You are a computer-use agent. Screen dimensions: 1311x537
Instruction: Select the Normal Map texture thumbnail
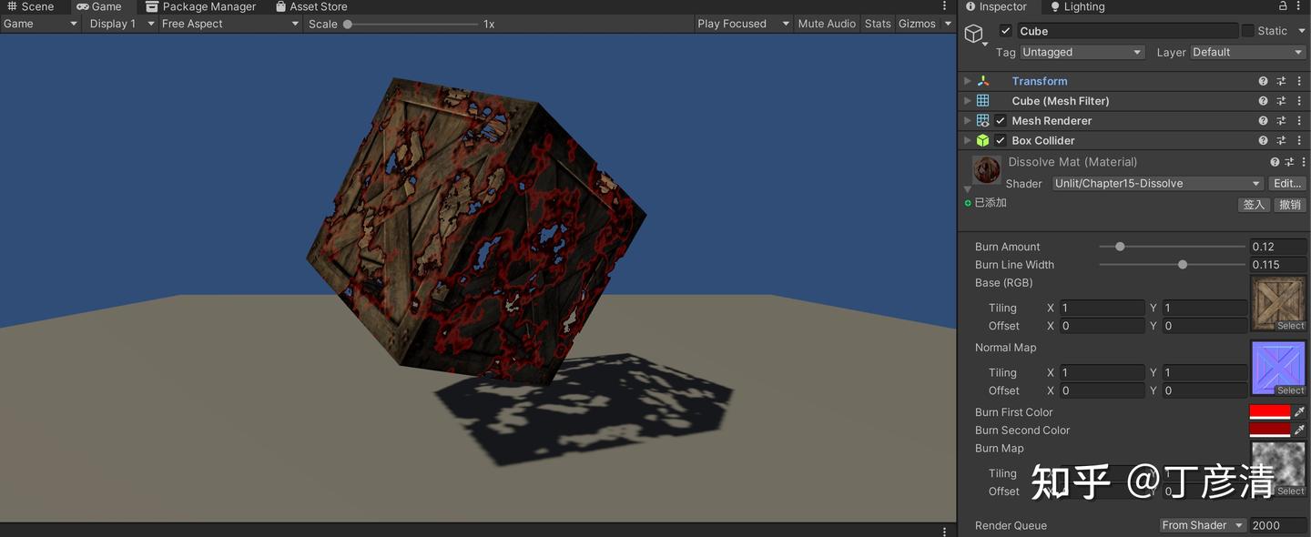1278,367
